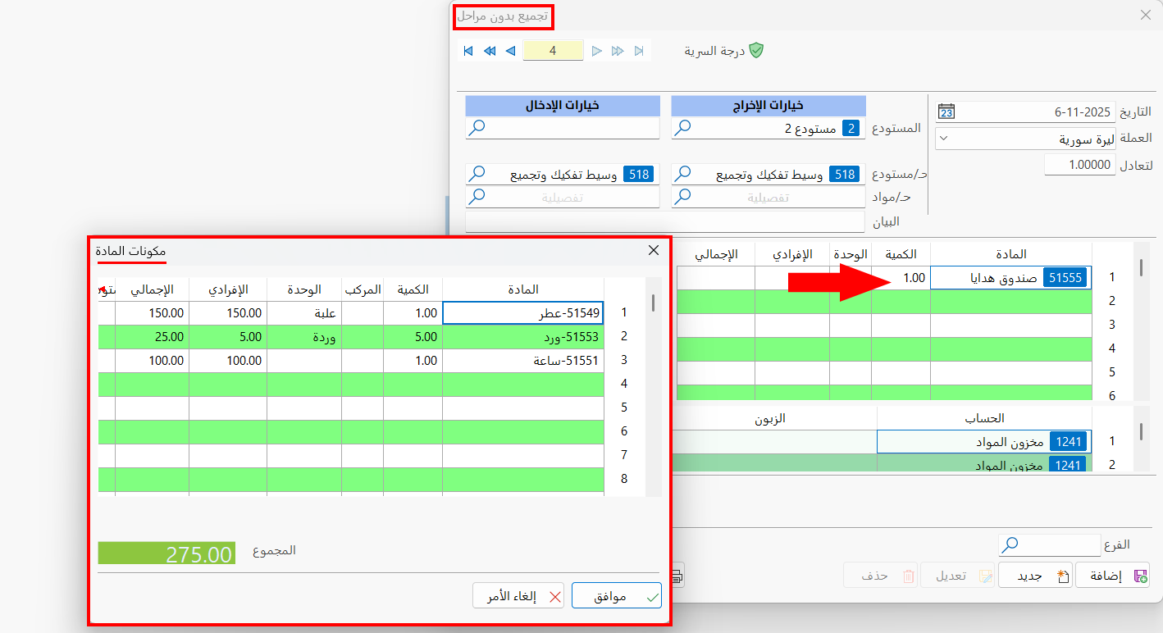Select component cell 51553-ورد
Image resolution: width=1163 pixels, height=633 pixels.
tap(523, 336)
